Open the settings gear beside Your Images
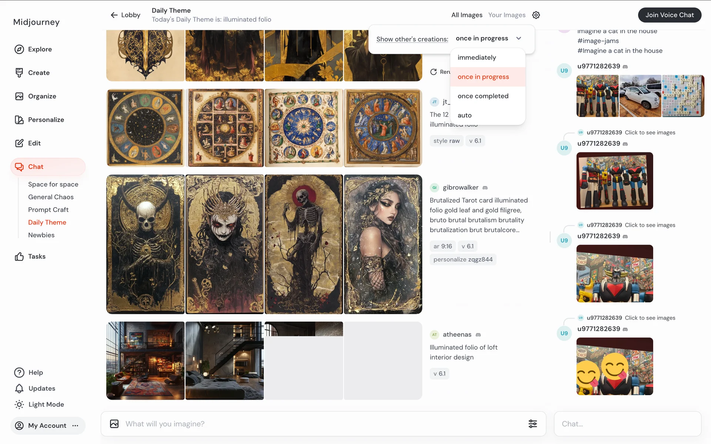Image resolution: width=711 pixels, height=444 pixels. coord(536,15)
